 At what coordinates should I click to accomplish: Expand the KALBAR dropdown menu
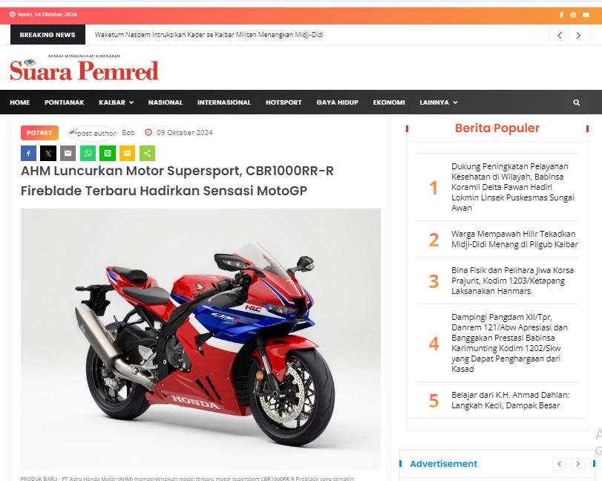click(116, 102)
